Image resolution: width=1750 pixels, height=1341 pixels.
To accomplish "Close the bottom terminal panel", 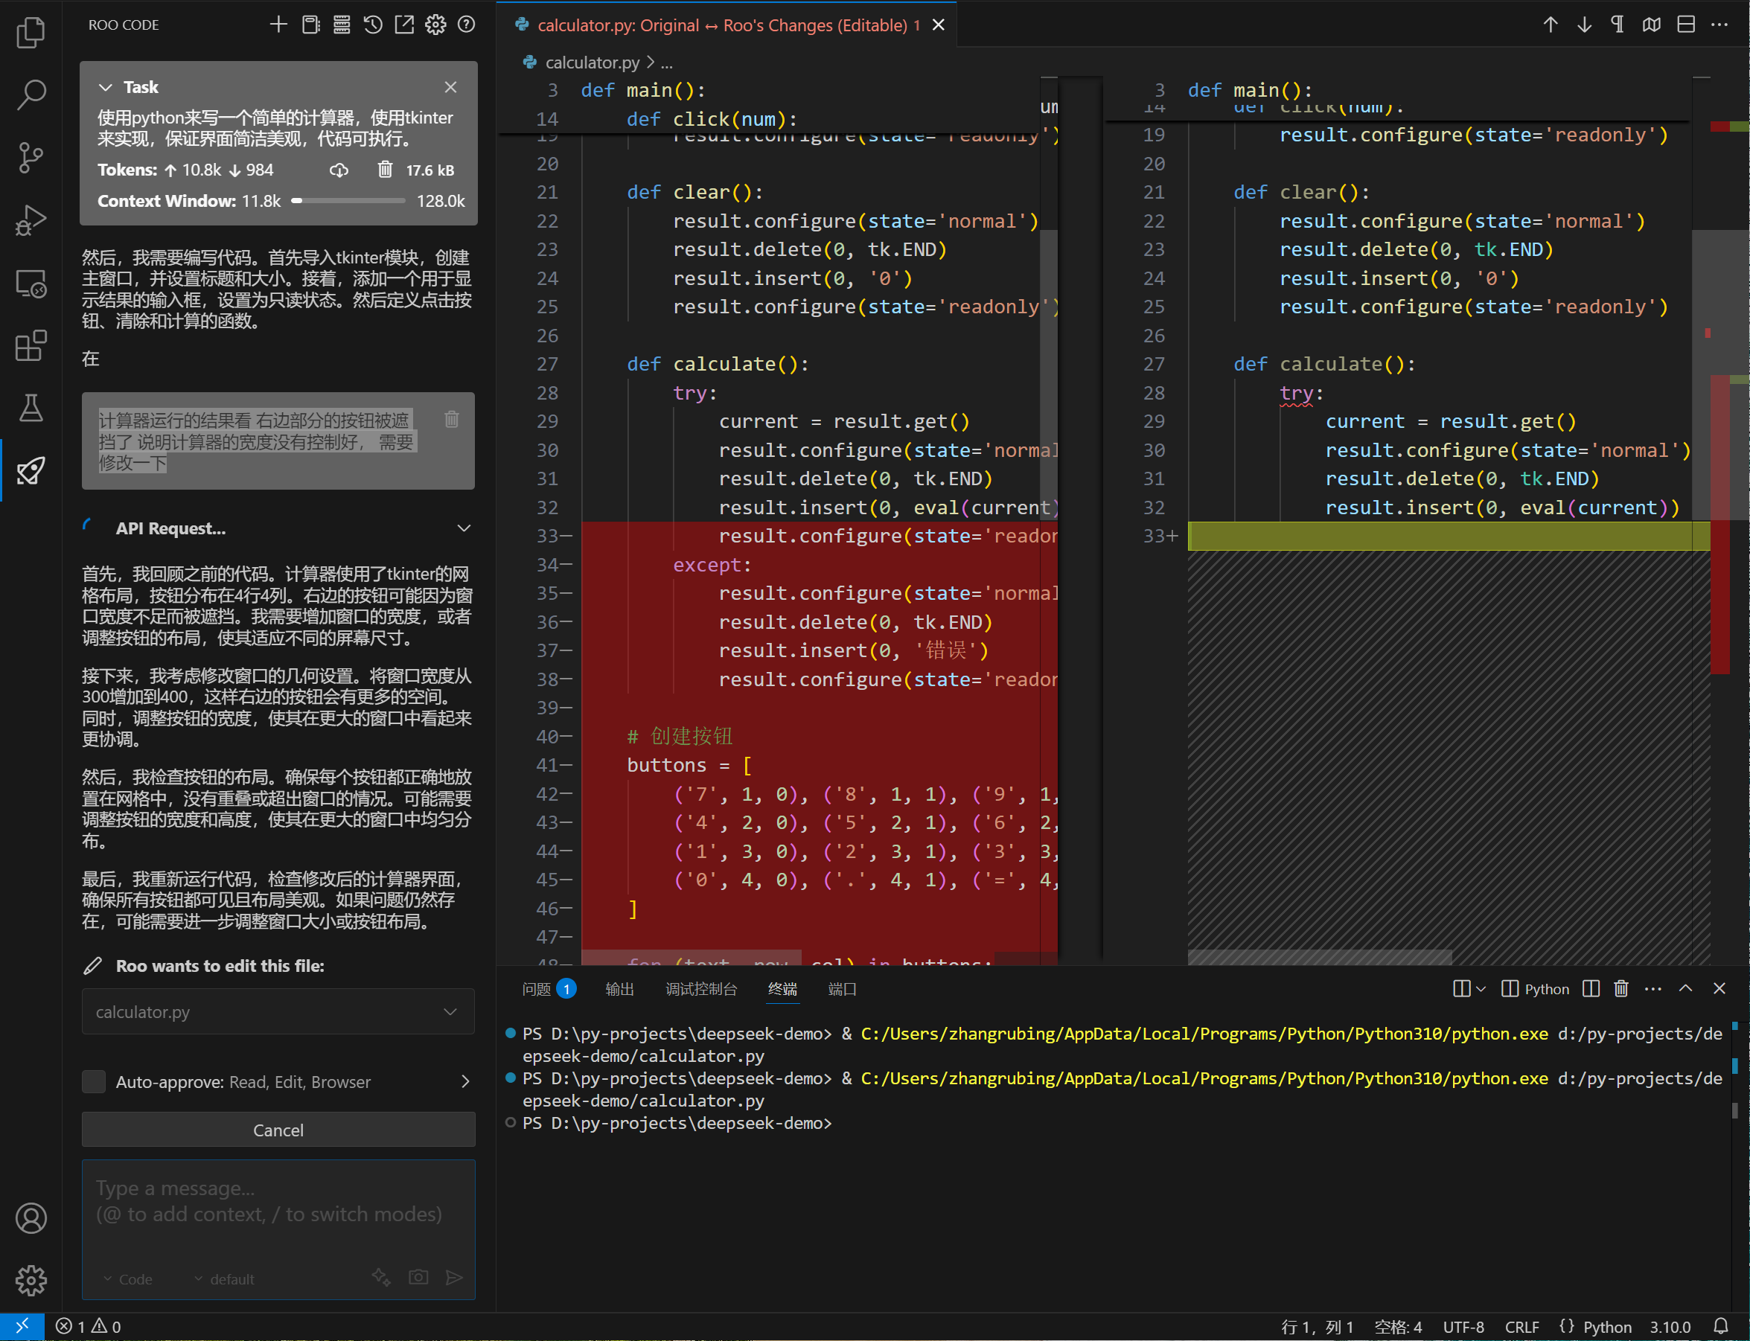I will pos(1719,988).
